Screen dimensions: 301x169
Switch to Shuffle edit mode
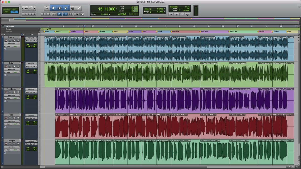point(7,9)
